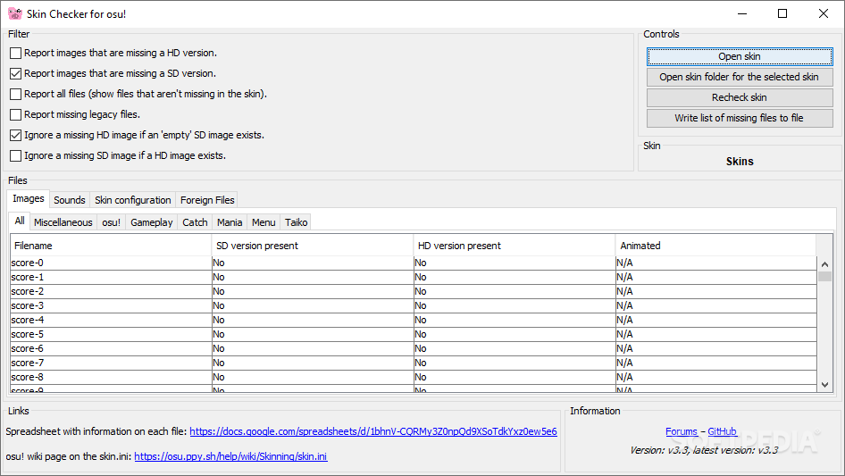This screenshot has width=845, height=476.
Task: Select the score-6 filename cell
Action: (x=111, y=348)
